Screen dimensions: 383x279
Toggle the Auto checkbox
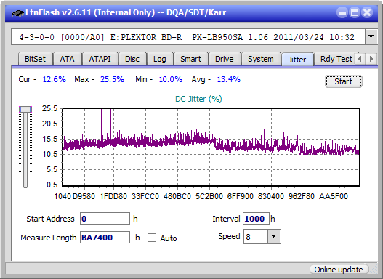tap(152, 238)
